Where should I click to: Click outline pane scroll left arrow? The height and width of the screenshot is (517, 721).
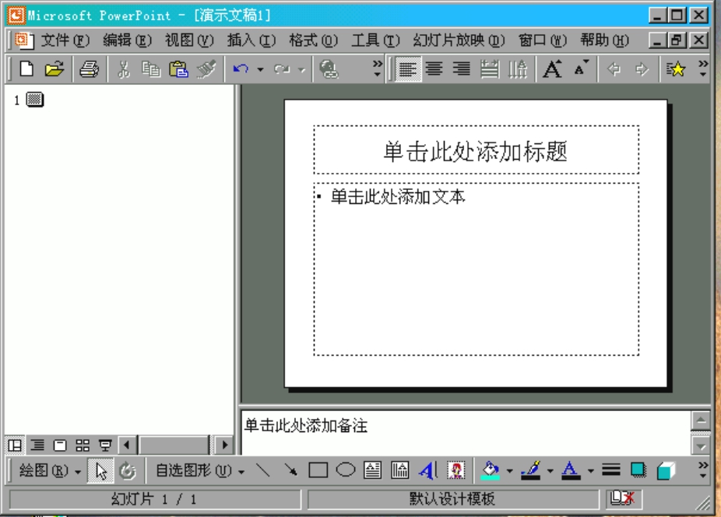[127, 445]
